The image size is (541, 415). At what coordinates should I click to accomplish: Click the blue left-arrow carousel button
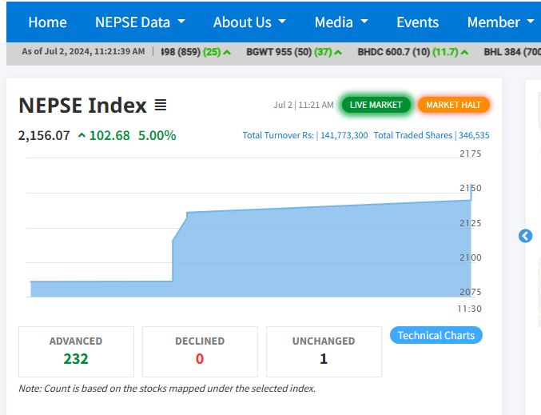pos(525,236)
